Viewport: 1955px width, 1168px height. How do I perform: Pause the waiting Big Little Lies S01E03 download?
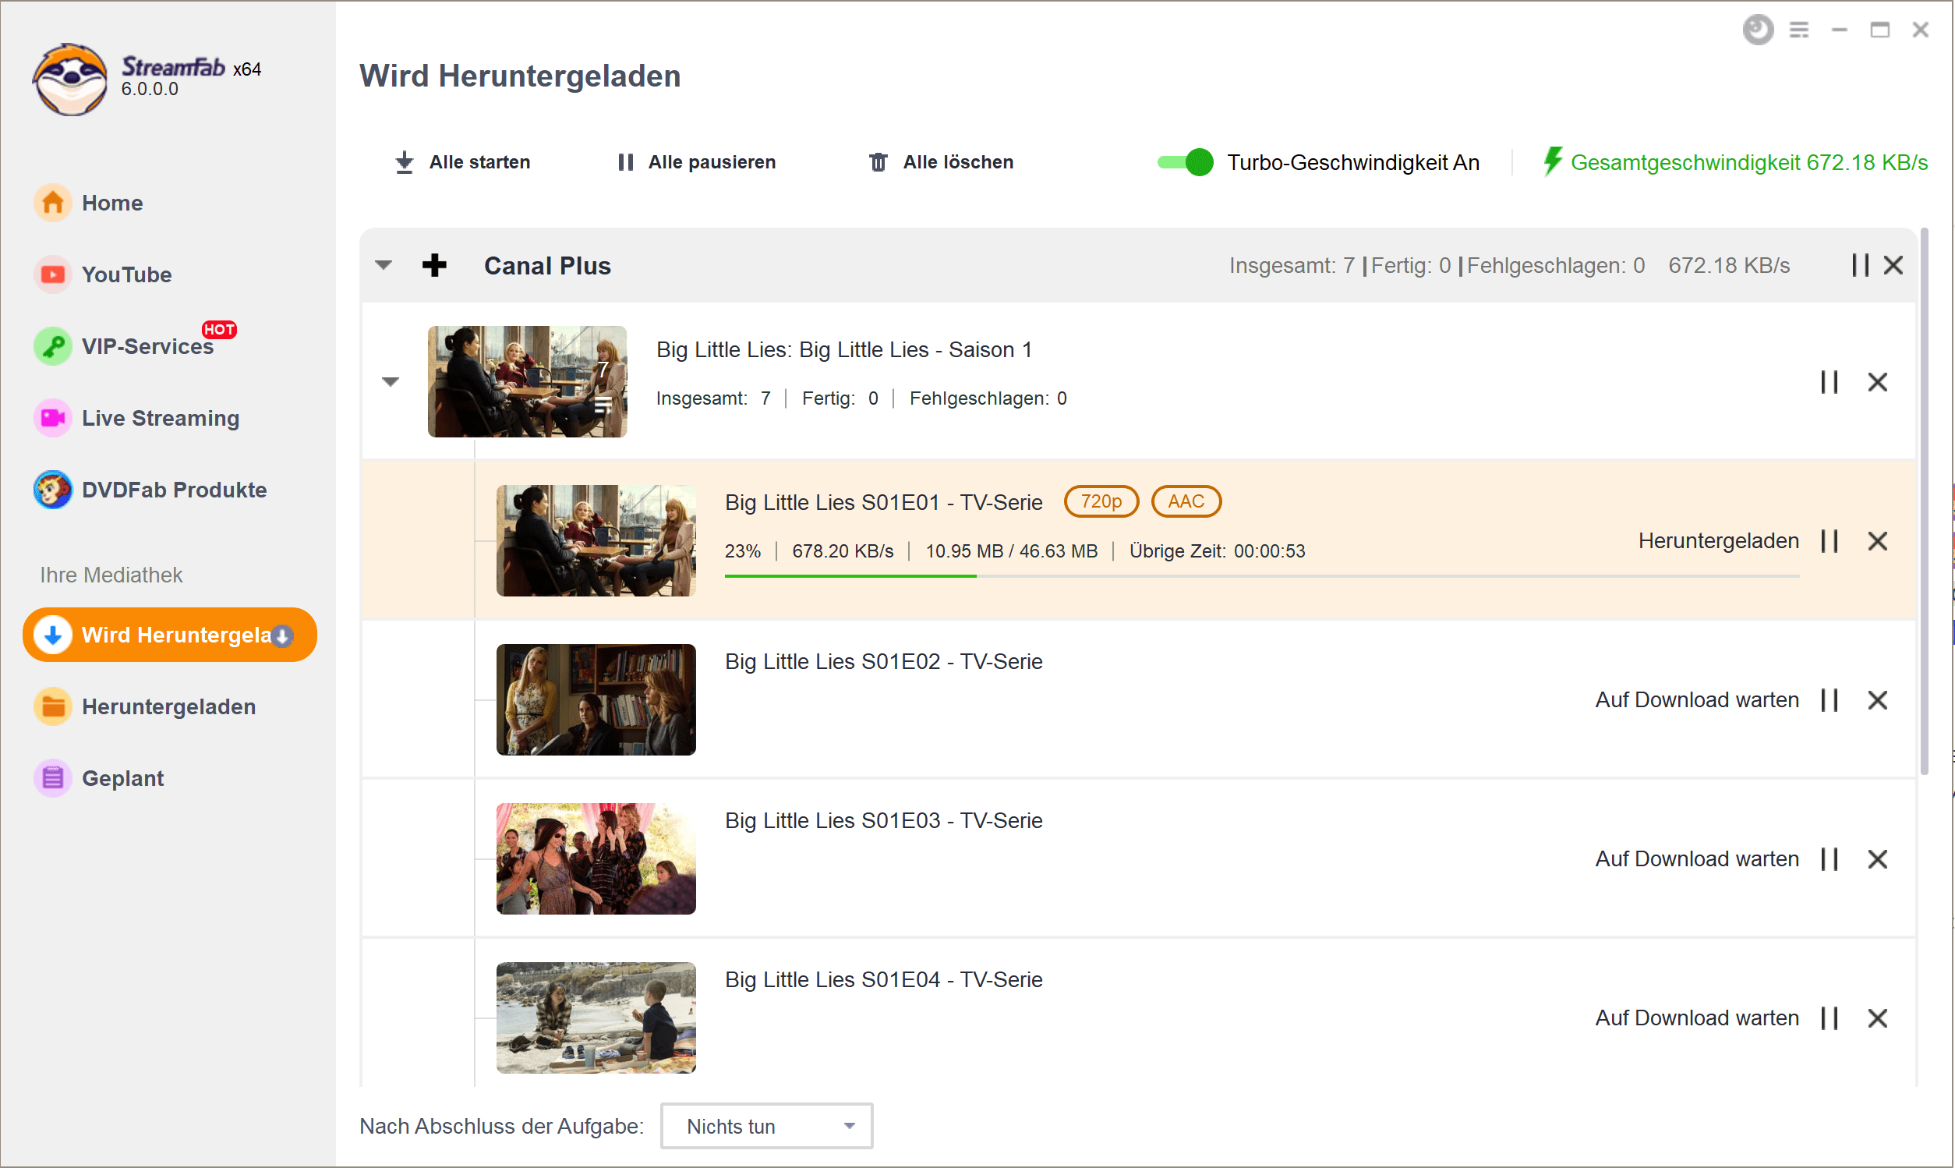[1829, 858]
